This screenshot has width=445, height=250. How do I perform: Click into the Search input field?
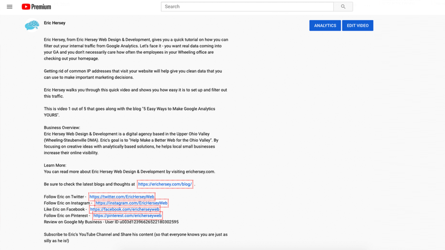coord(247,7)
